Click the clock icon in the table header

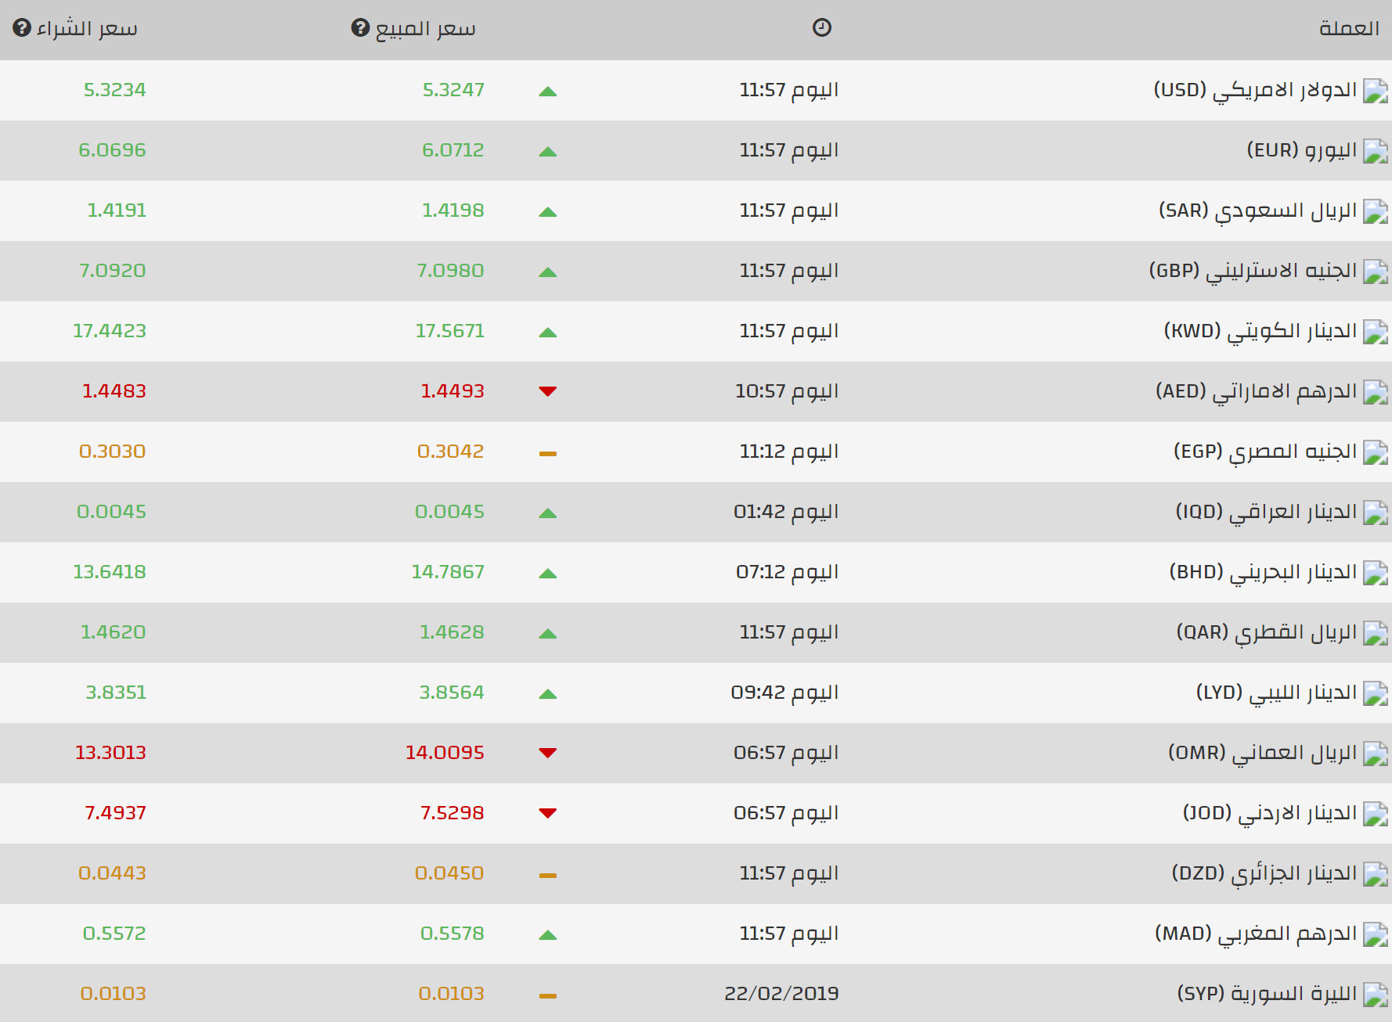pyautogui.click(x=821, y=28)
